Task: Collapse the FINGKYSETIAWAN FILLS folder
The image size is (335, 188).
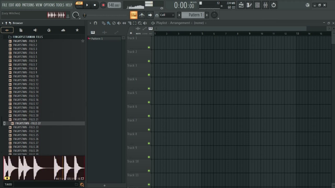Action: tap(10, 37)
